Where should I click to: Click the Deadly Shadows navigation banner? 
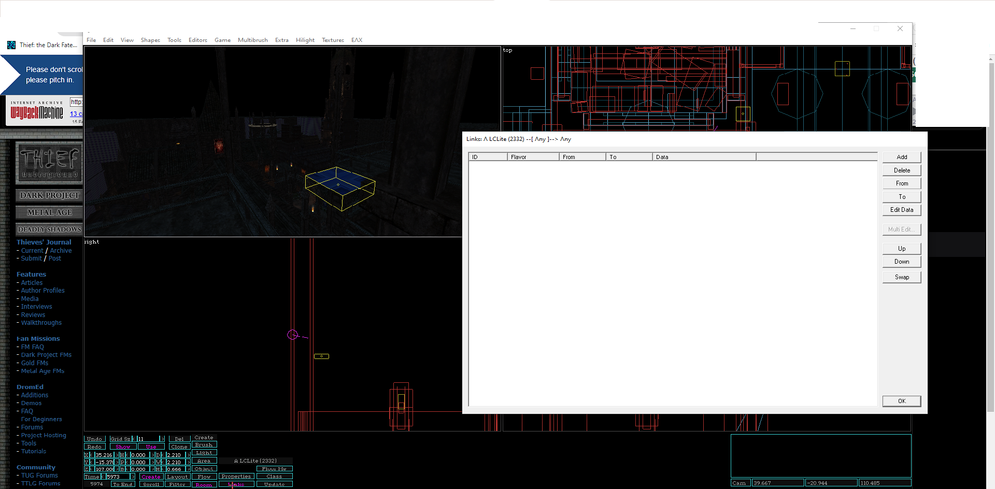pos(49,229)
